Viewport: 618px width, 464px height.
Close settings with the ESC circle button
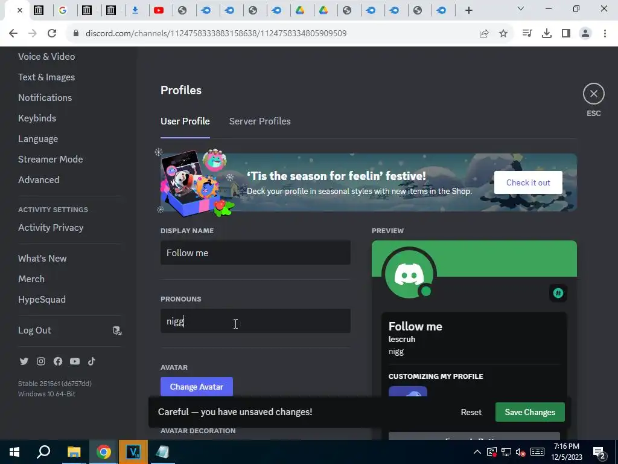click(x=594, y=94)
